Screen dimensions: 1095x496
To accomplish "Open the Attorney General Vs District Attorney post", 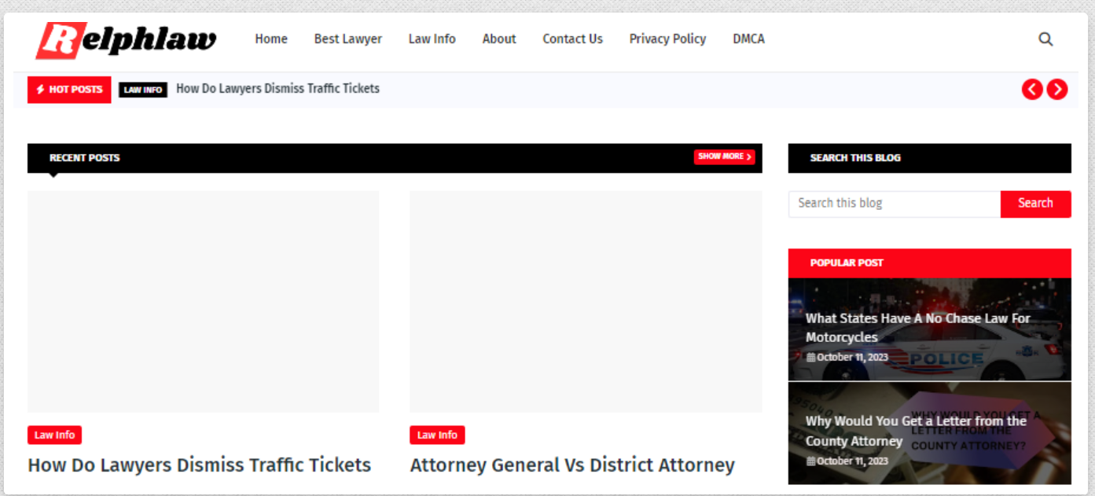I will (571, 465).
